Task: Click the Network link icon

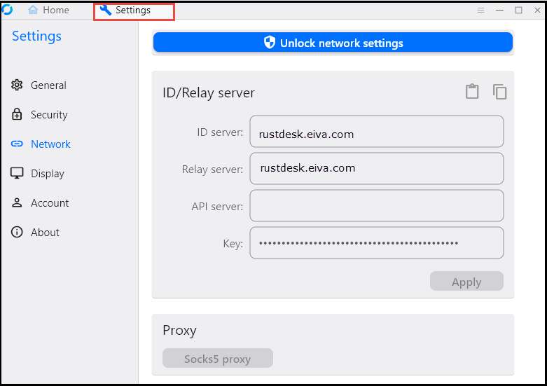Action: (17, 144)
